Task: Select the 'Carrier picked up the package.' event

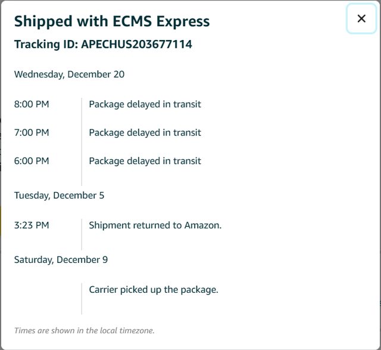Action: [154, 290]
